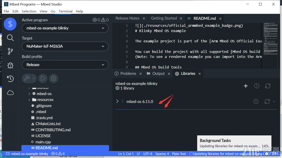This screenshot has width=282, height=158.
Task: Click line 2 text in README.md editor
Action: (160, 31)
